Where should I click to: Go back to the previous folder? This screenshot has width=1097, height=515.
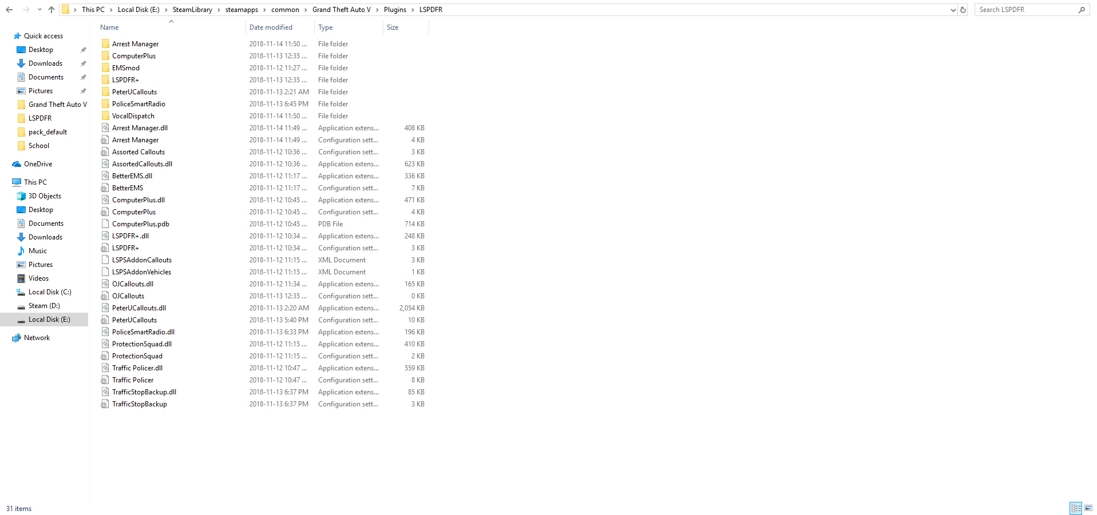(x=9, y=10)
